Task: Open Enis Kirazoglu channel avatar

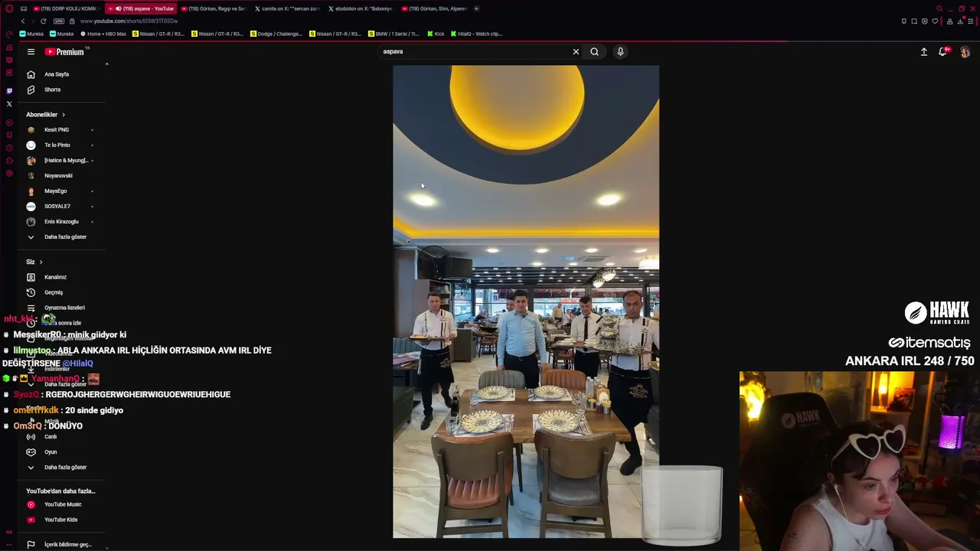Action: (31, 222)
